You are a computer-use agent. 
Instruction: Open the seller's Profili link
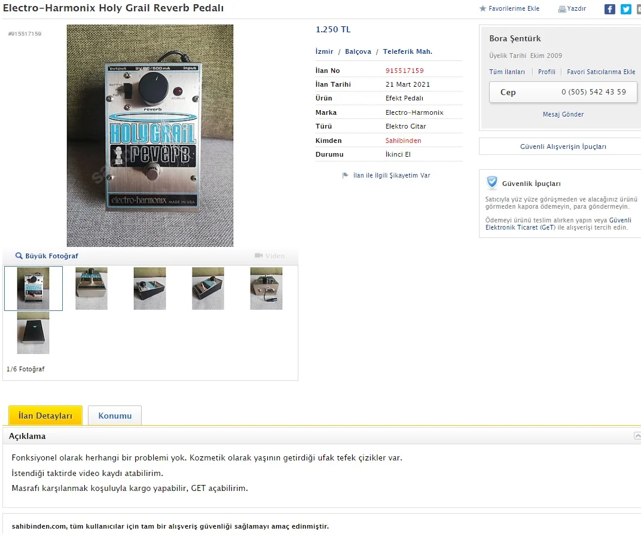(547, 72)
